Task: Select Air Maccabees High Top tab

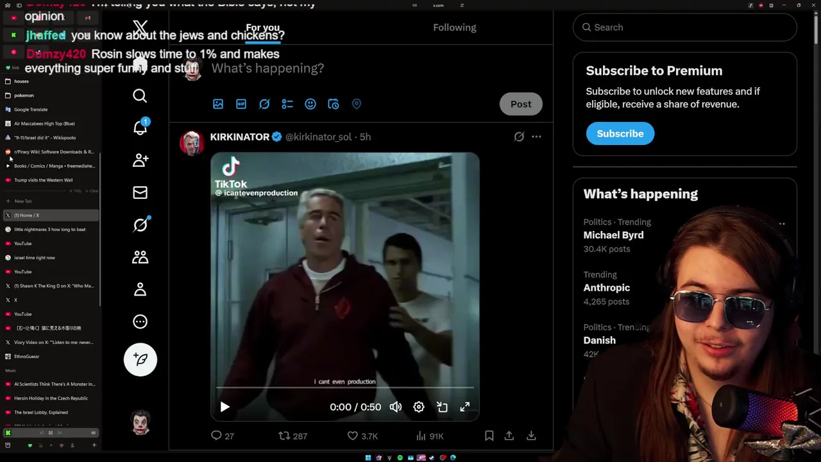Action: tap(51, 123)
